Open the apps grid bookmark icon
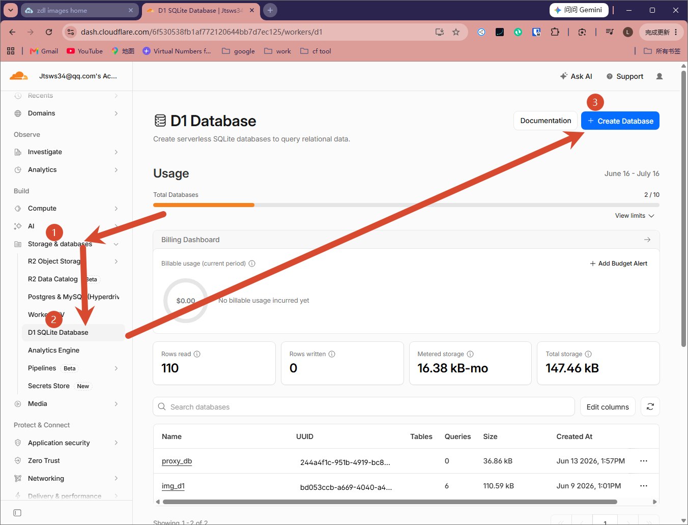 pos(11,51)
